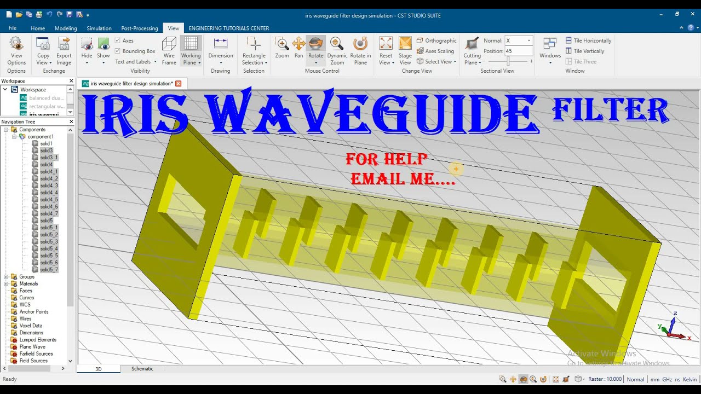Expand the Groups tree node

(x=6, y=277)
